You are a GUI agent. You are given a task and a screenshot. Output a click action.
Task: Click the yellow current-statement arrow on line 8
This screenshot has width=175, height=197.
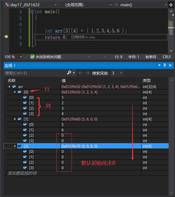pyautogui.click(x=6, y=36)
